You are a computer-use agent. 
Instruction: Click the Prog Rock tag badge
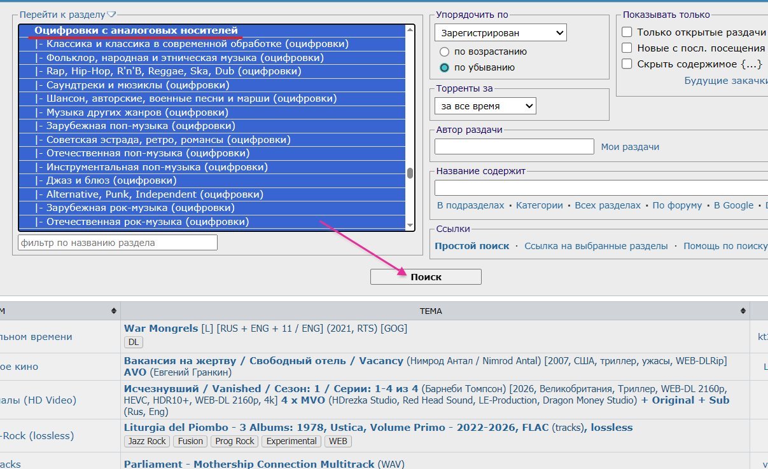coord(235,441)
